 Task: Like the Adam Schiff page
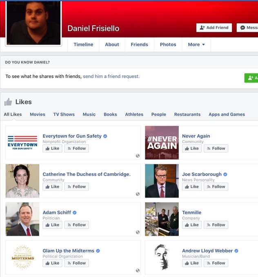point(52,225)
